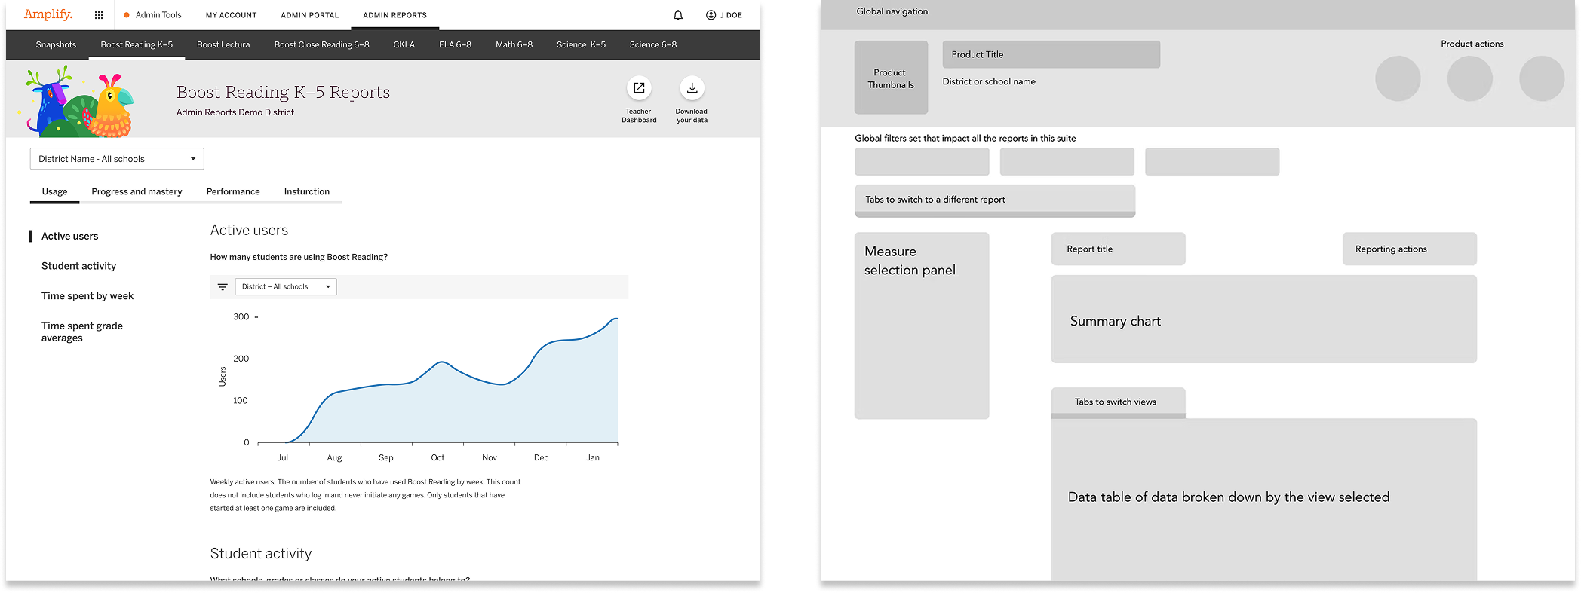Click the Teacher Dashboard external-link icon
The image size is (1581, 593).
click(639, 88)
